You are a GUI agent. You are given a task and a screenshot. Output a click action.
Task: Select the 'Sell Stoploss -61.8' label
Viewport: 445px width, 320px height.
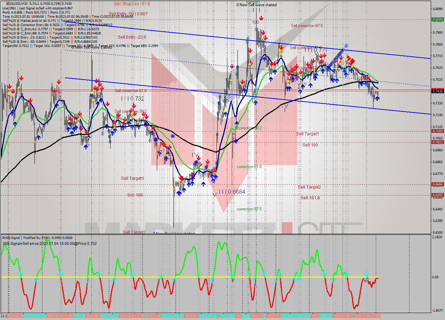132,3
